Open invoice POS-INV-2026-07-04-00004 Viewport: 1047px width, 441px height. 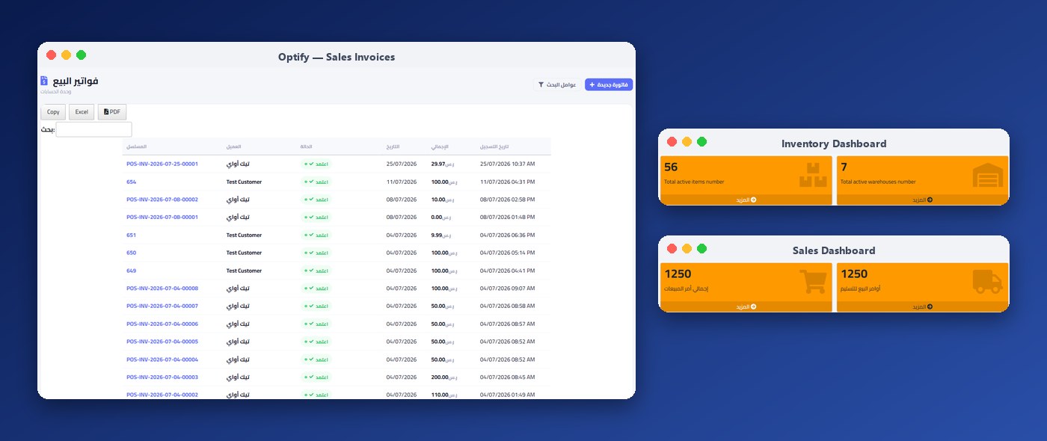tap(162, 360)
